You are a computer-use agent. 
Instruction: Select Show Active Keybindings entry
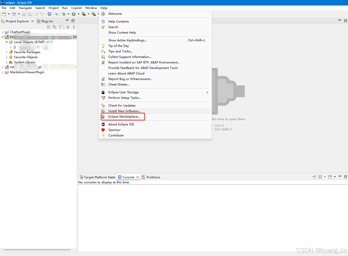click(x=155, y=40)
